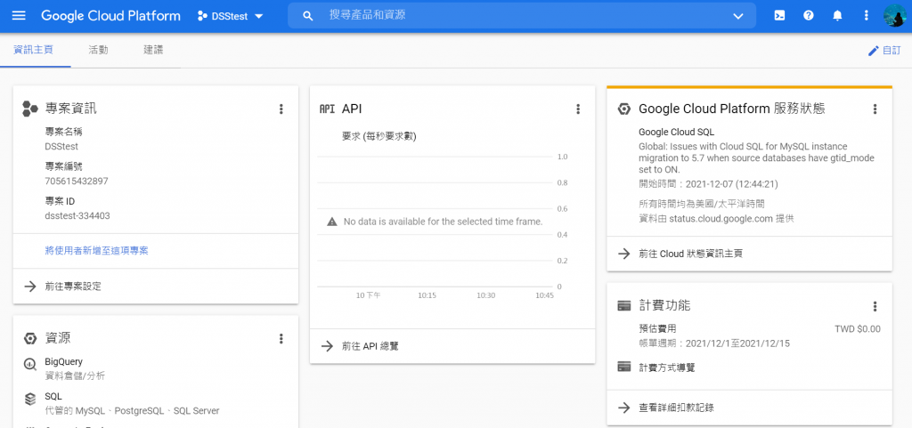Open the SQL resource
912x428 pixels.
pos(53,397)
